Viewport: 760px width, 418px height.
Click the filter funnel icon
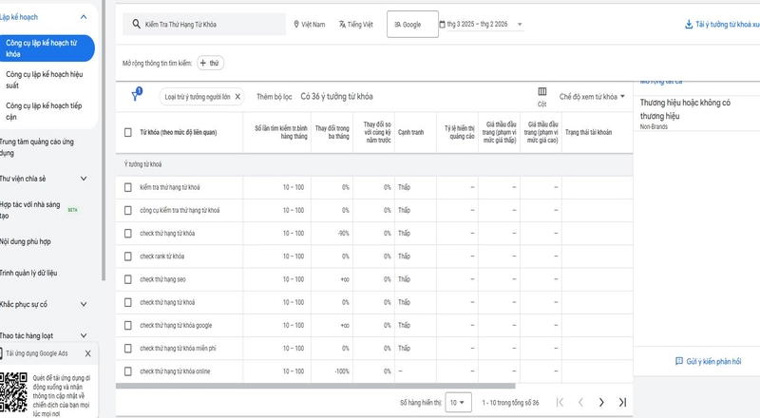click(136, 96)
